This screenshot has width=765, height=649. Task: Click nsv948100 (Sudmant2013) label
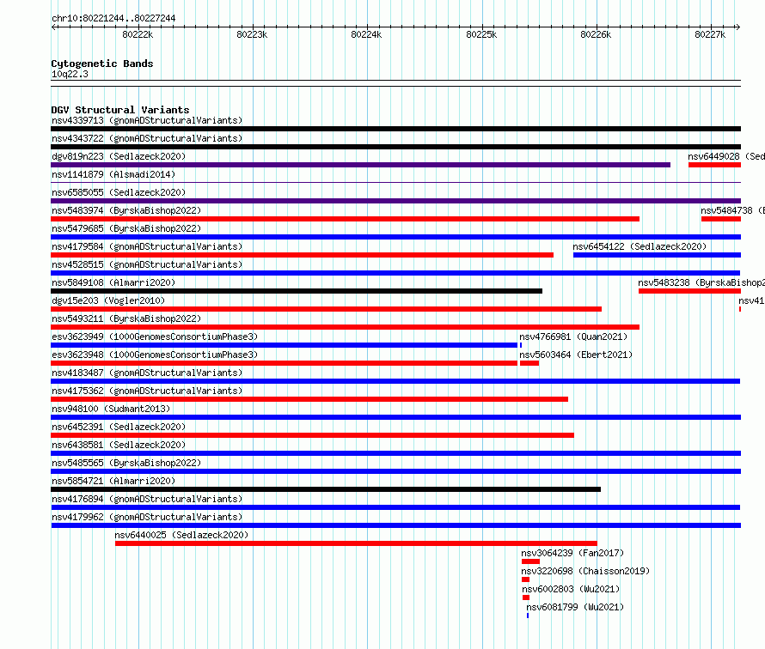111,409
